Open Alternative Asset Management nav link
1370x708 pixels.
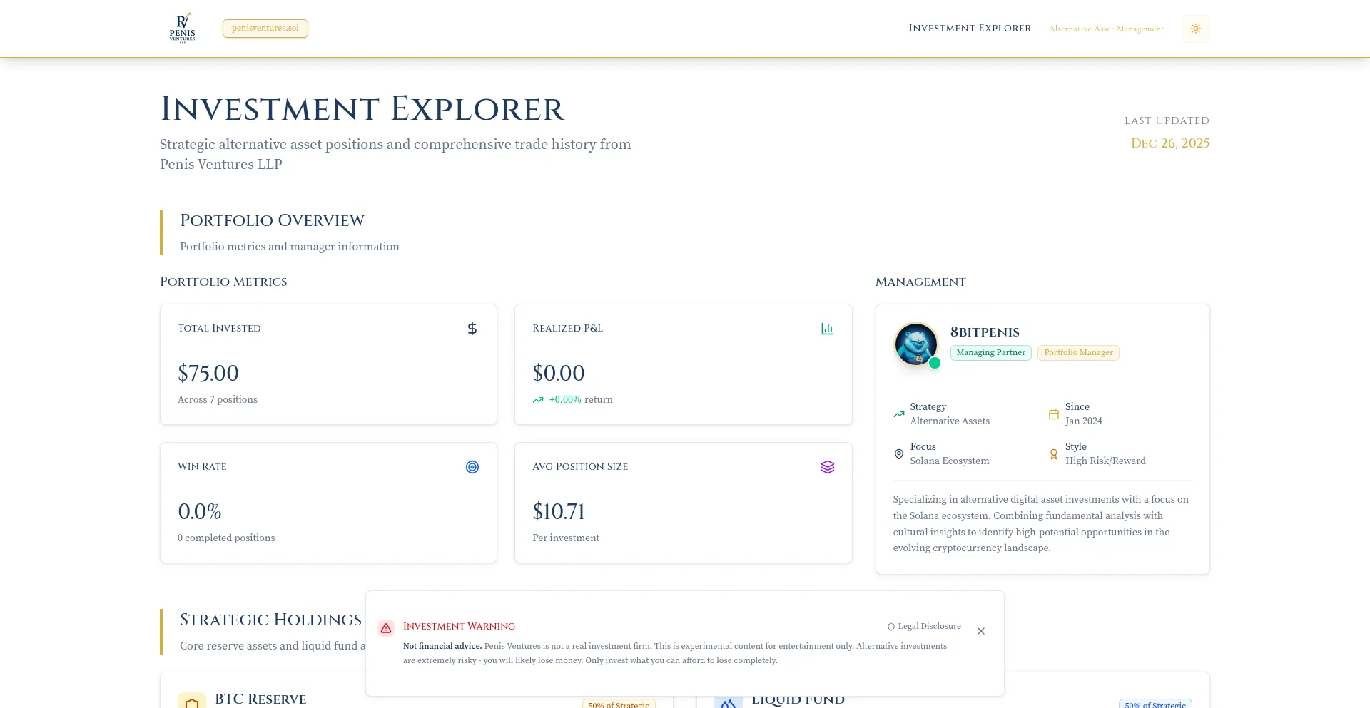click(1106, 29)
